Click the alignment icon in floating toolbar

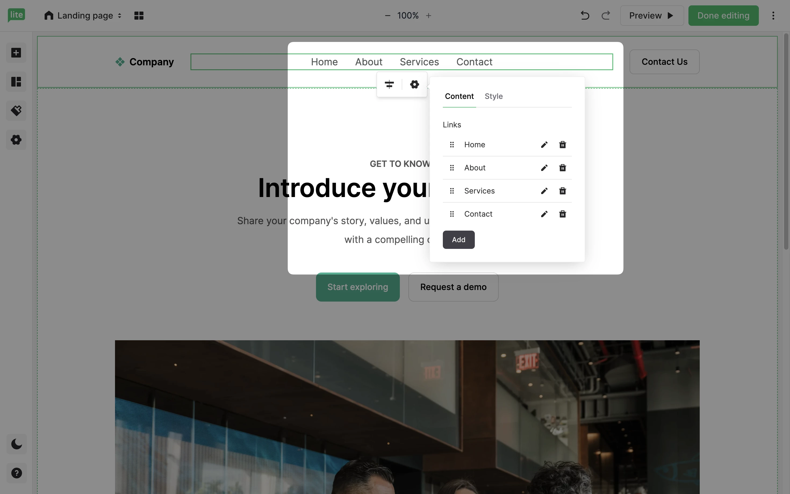pos(389,85)
